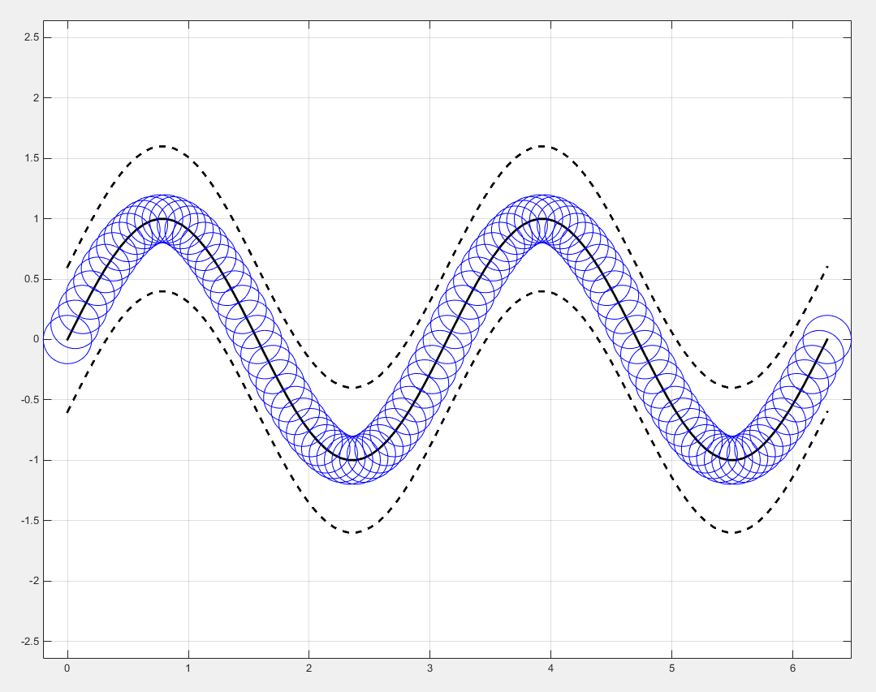Click right end point of upper dashed curve
The image size is (876, 692).
tap(826, 266)
